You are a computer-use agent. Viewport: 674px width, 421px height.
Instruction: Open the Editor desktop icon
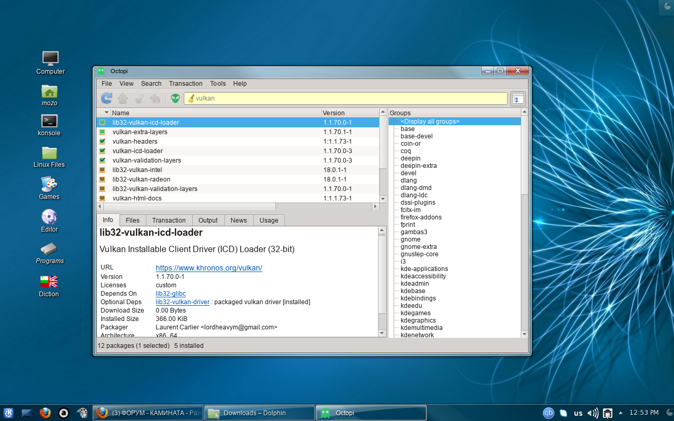click(x=49, y=217)
